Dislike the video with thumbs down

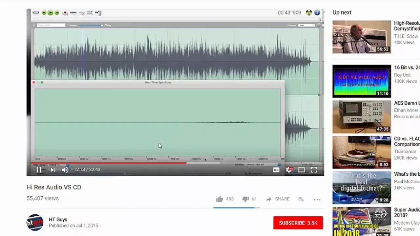pyautogui.click(x=245, y=199)
